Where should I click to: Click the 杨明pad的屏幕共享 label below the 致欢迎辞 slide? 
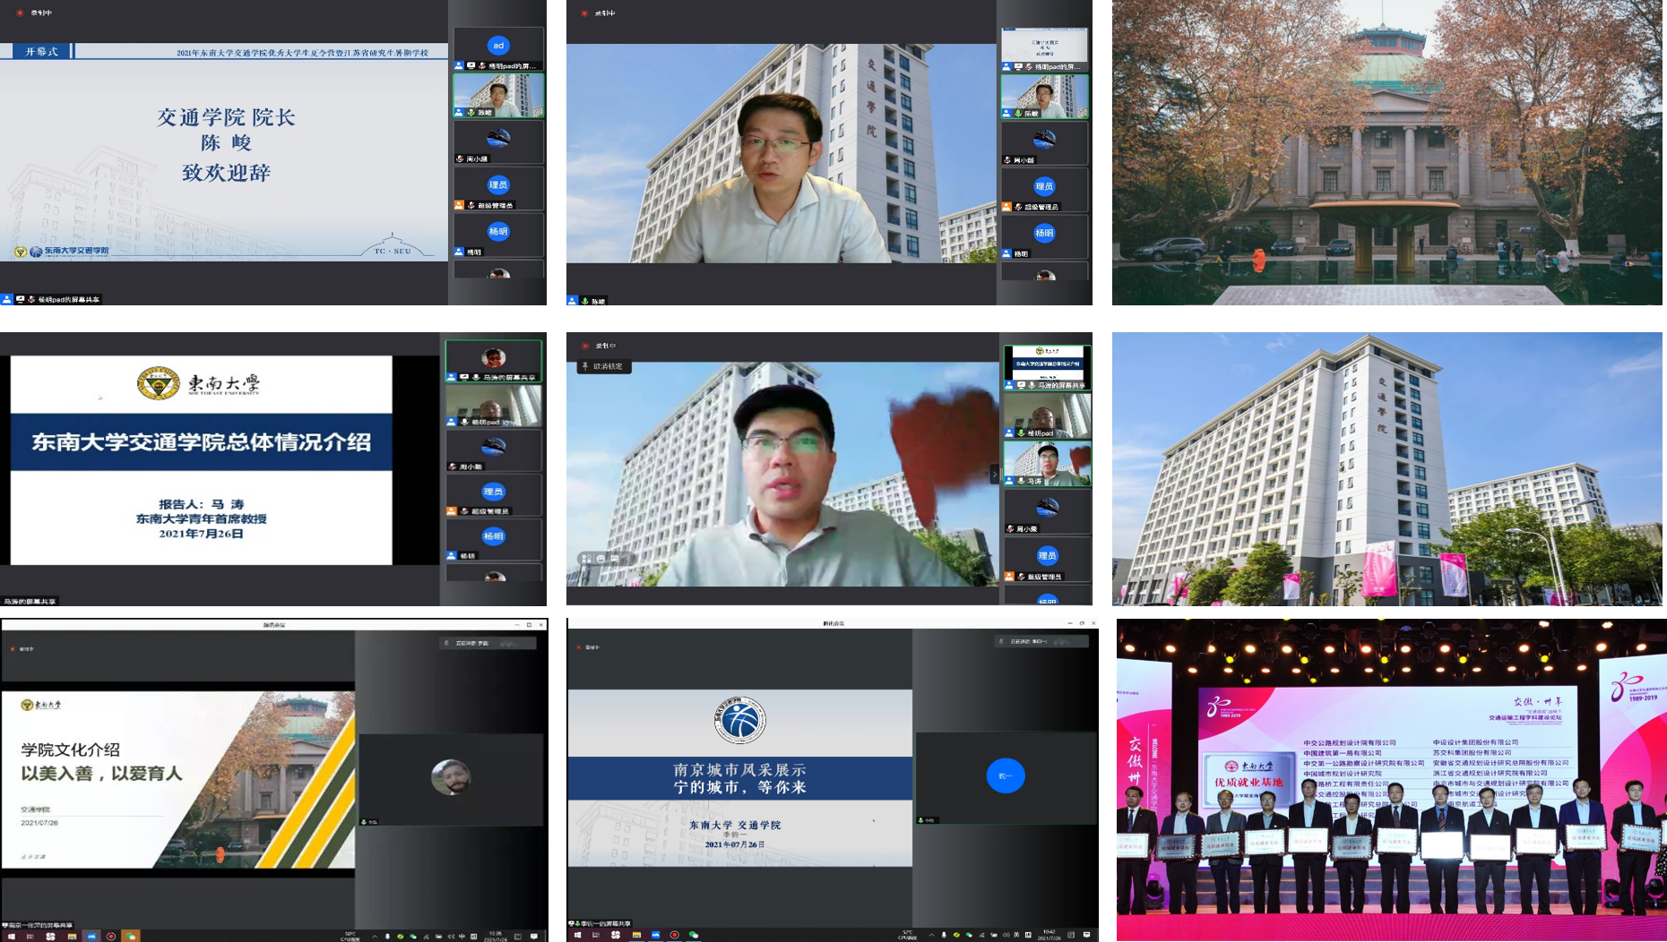(x=51, y=299)
